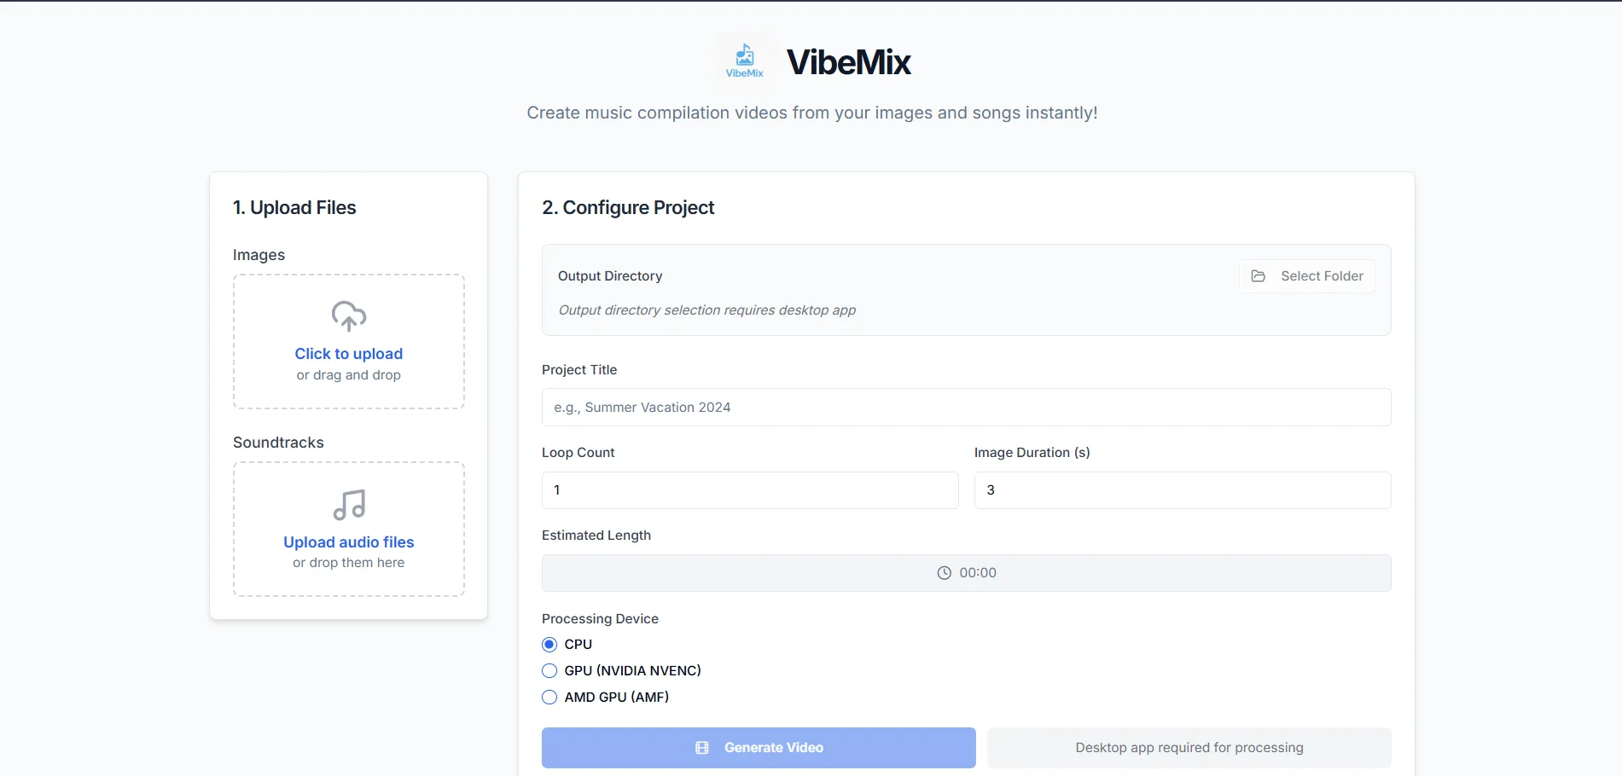Viewport: 1622px width, 776px height.
Task: Click the cloud upload icon in Images area
Action: (348, 316)
